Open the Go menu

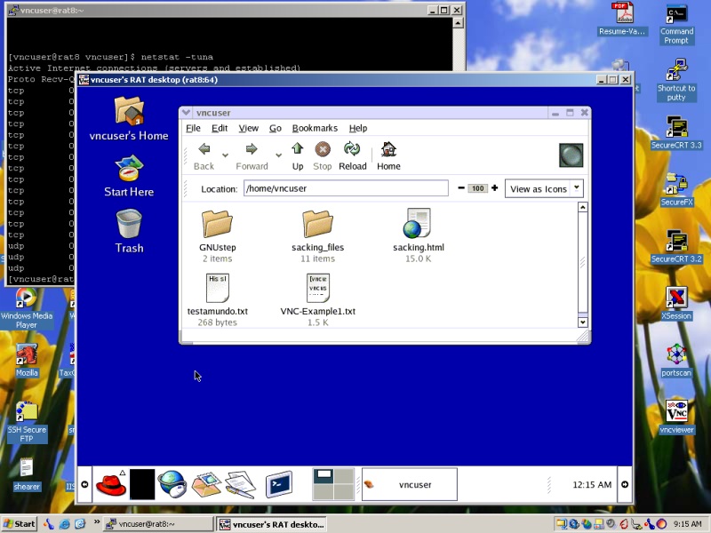click(x=276, y=128)
